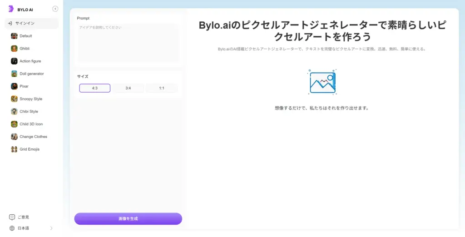Viewport: 465px width, 237px height.
Task: Click the Child 3D Icon label
Action: click(31, 124)
